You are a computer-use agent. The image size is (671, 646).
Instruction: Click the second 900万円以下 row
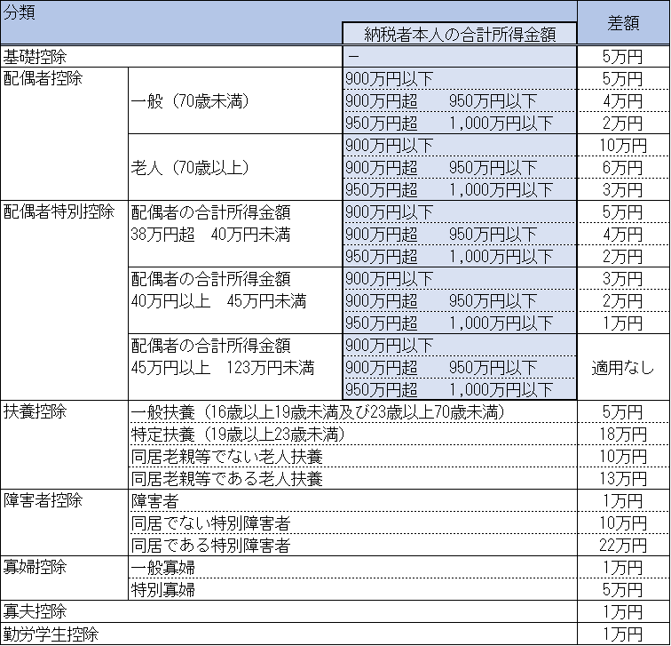[459, 145]
